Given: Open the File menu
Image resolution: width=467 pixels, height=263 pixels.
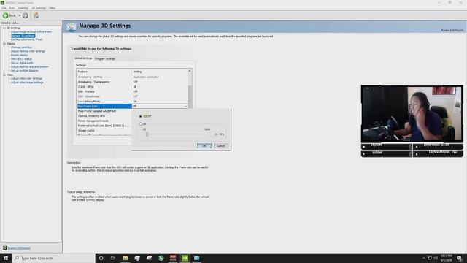Looking at the screenshot, I should (4, 8).
